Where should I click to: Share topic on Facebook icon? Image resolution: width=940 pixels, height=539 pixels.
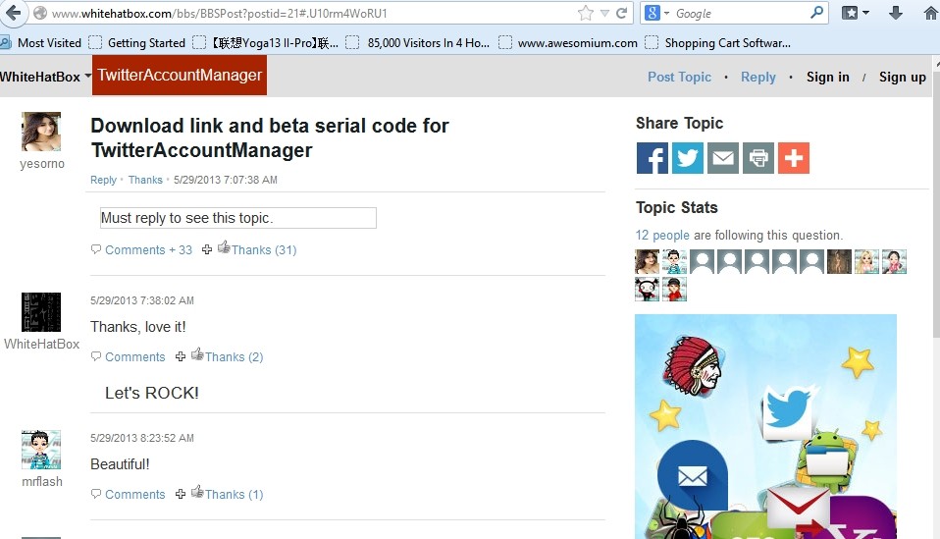click(x=652, y=158)
